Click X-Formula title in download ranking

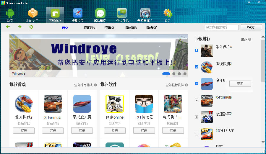click(x=223, y=97)
